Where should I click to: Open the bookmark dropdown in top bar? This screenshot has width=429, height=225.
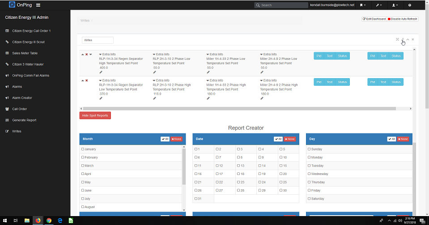point(363,5)
